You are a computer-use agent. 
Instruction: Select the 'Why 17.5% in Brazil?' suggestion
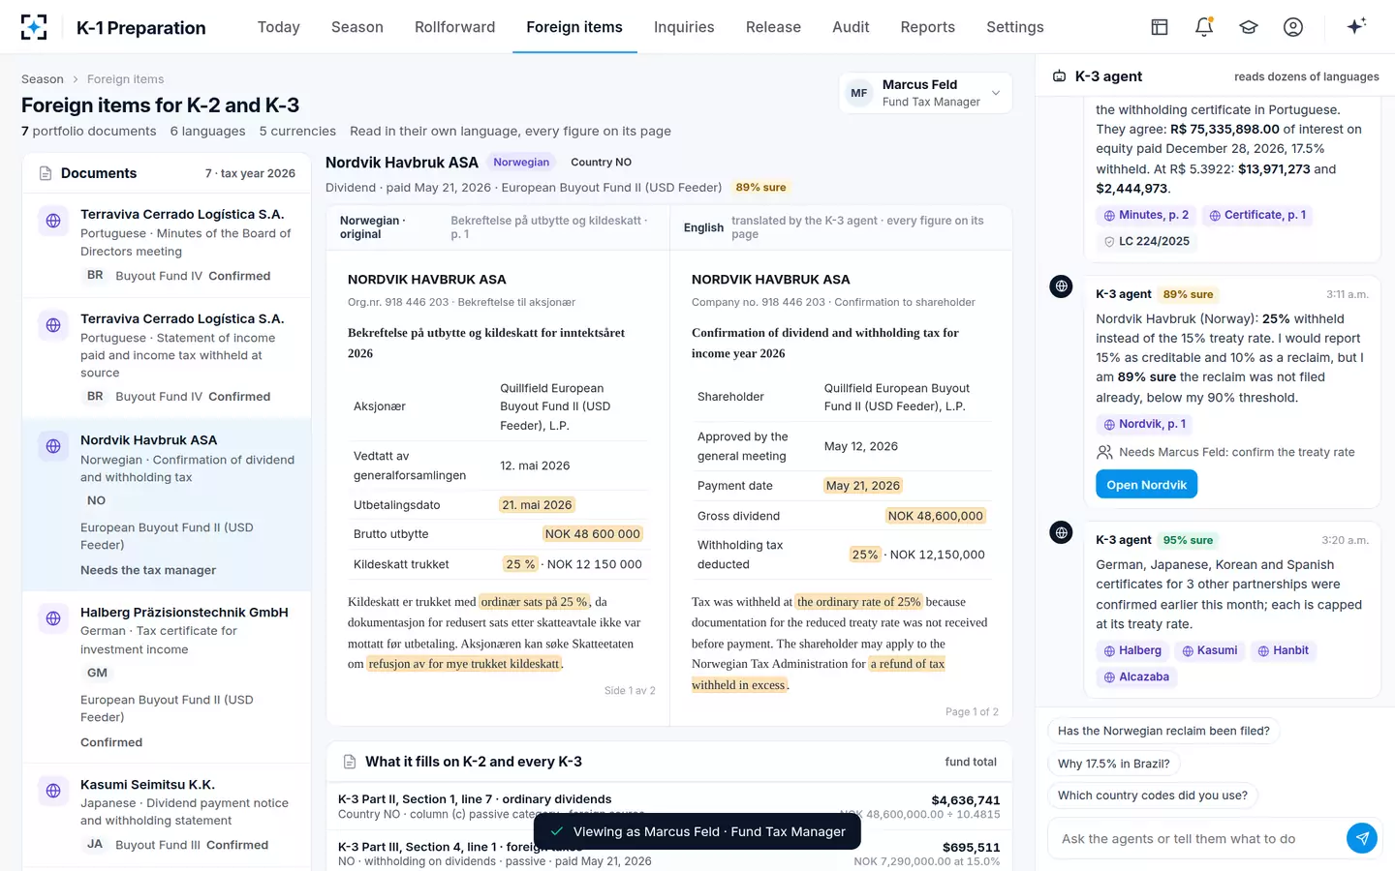tap(1114, 764)
